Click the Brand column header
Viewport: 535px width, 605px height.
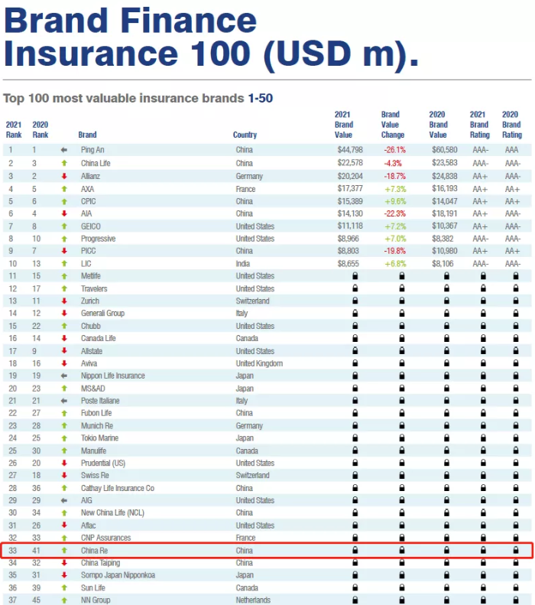click(87, 135)
